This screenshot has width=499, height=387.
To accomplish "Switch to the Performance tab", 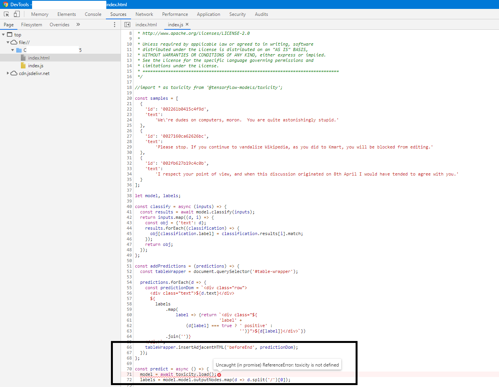I will (175, 14).
